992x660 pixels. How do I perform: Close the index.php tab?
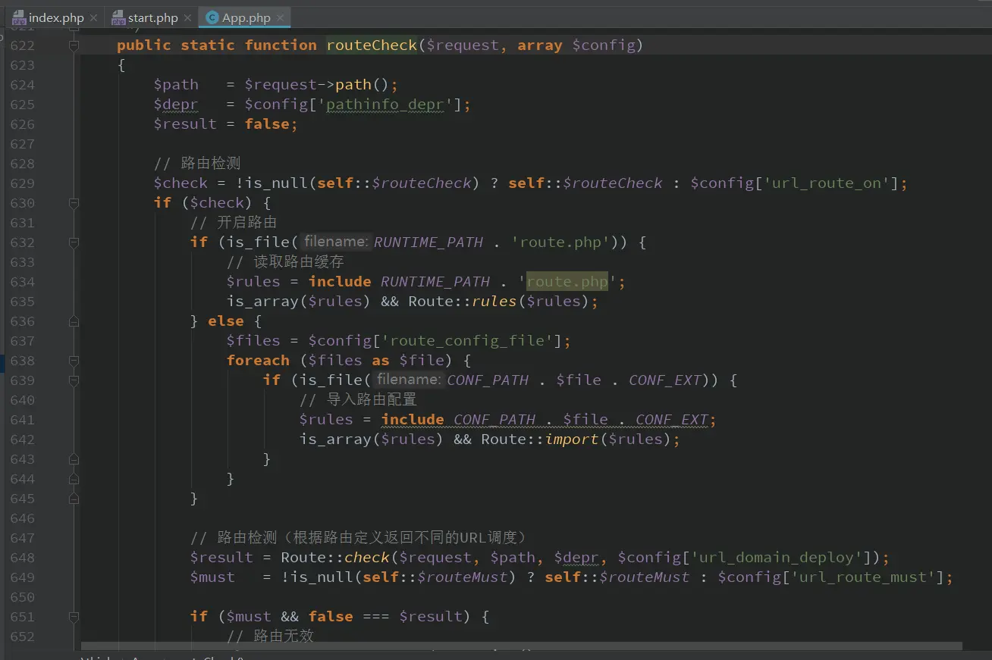click(93, 17)
